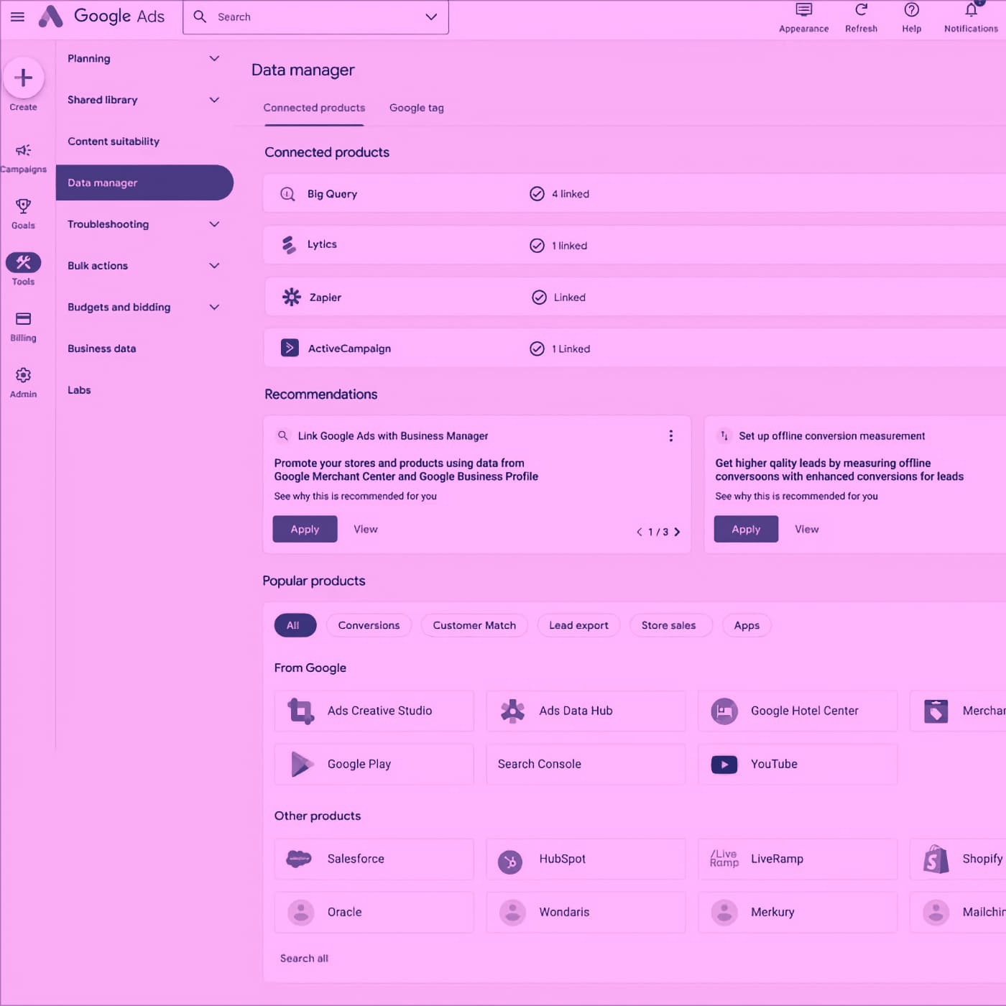
Task: Expand the Bulk actions section
Action: click(x=214, y=266)
